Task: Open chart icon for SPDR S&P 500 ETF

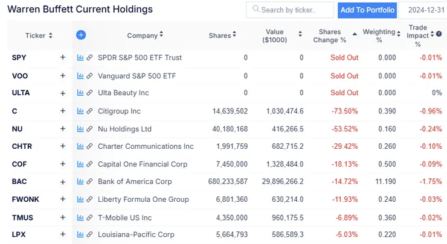Action: pos(80,58)
